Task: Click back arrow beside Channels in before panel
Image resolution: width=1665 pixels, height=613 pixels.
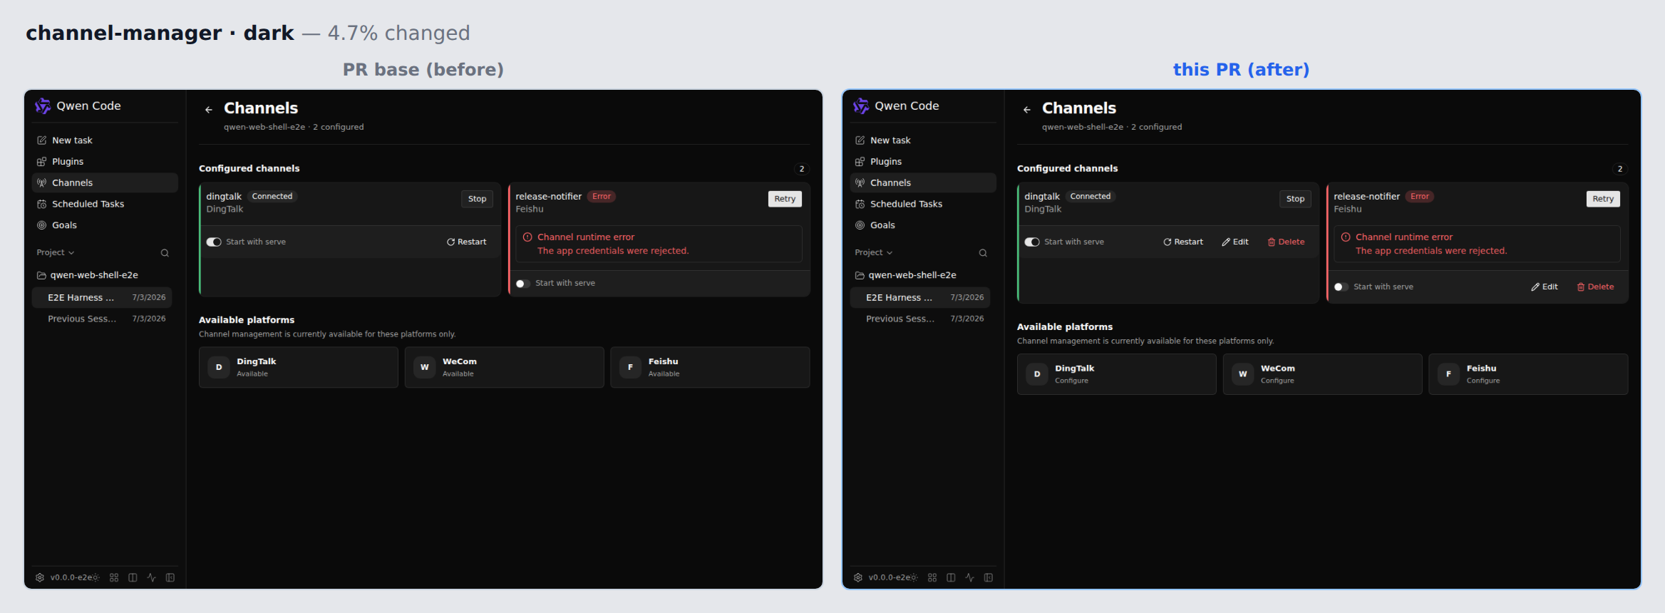Action: (x=209, y=110)
